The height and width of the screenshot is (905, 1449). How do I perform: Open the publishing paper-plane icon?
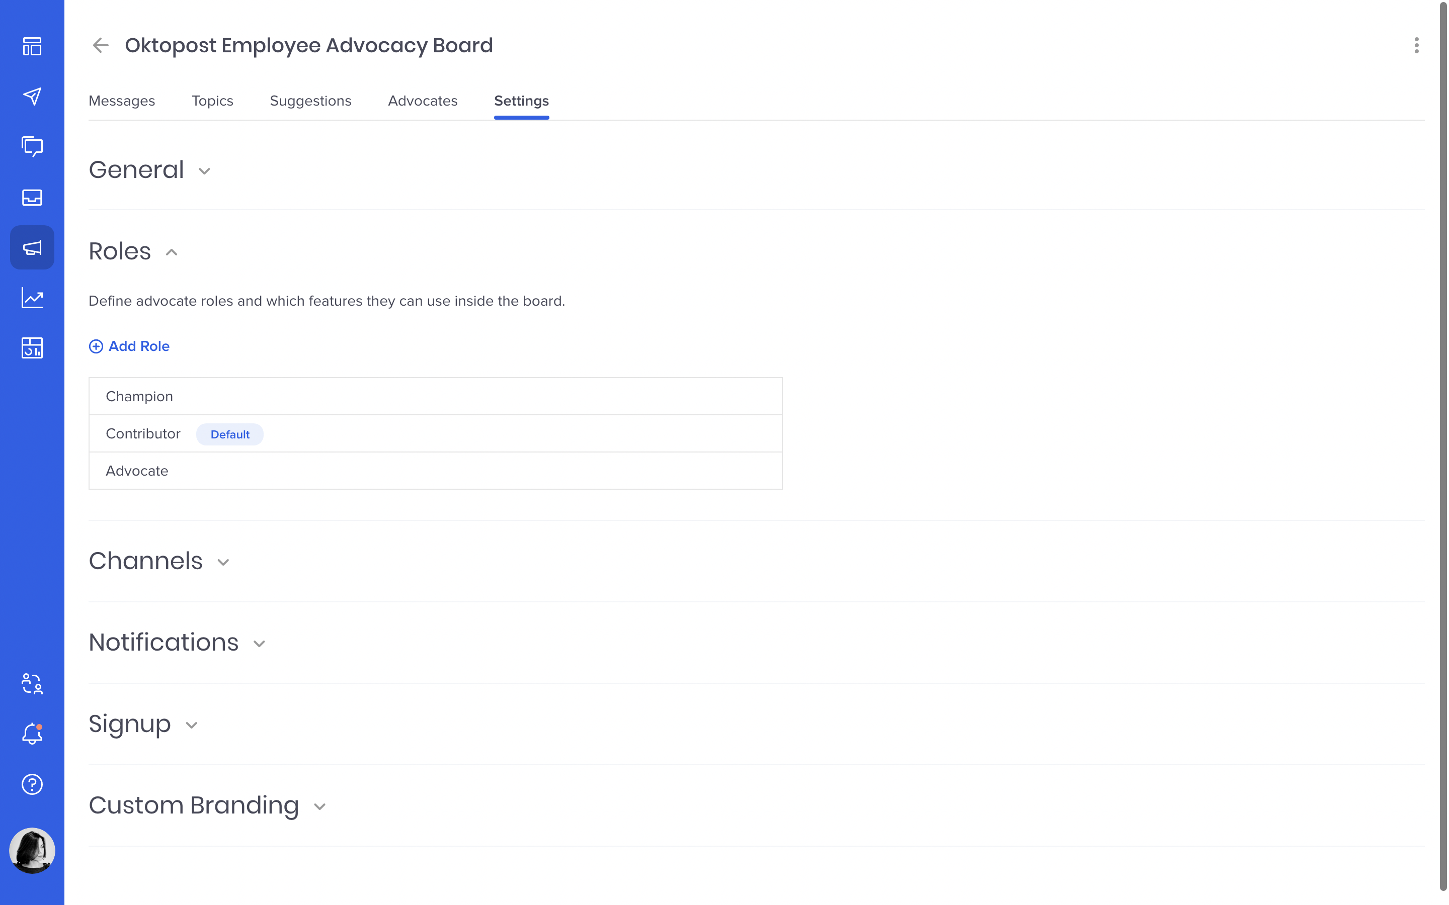click(x=32, y=97)
